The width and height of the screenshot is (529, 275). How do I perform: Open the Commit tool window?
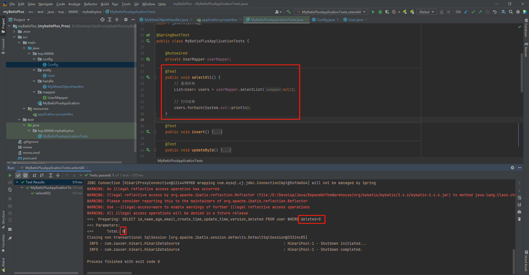pos(3,46)
